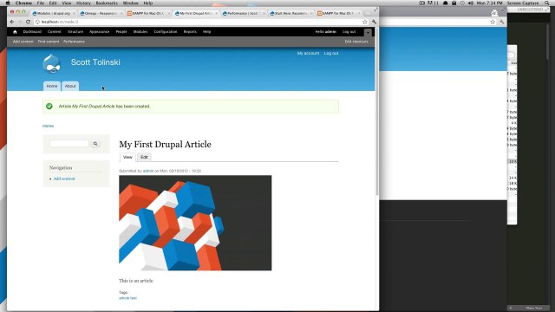Click the search magnifier button in the sidebar

click(95, 144)
